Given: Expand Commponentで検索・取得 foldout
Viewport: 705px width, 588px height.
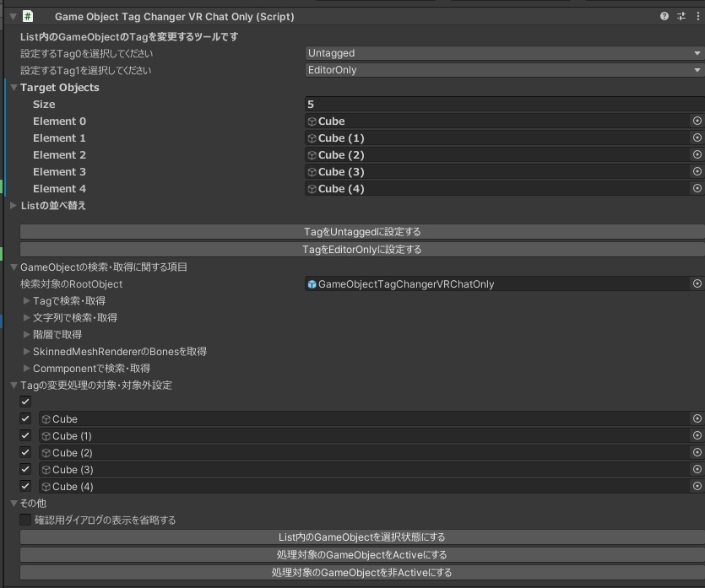Looking at the screenshot, I should click(26, 369).
